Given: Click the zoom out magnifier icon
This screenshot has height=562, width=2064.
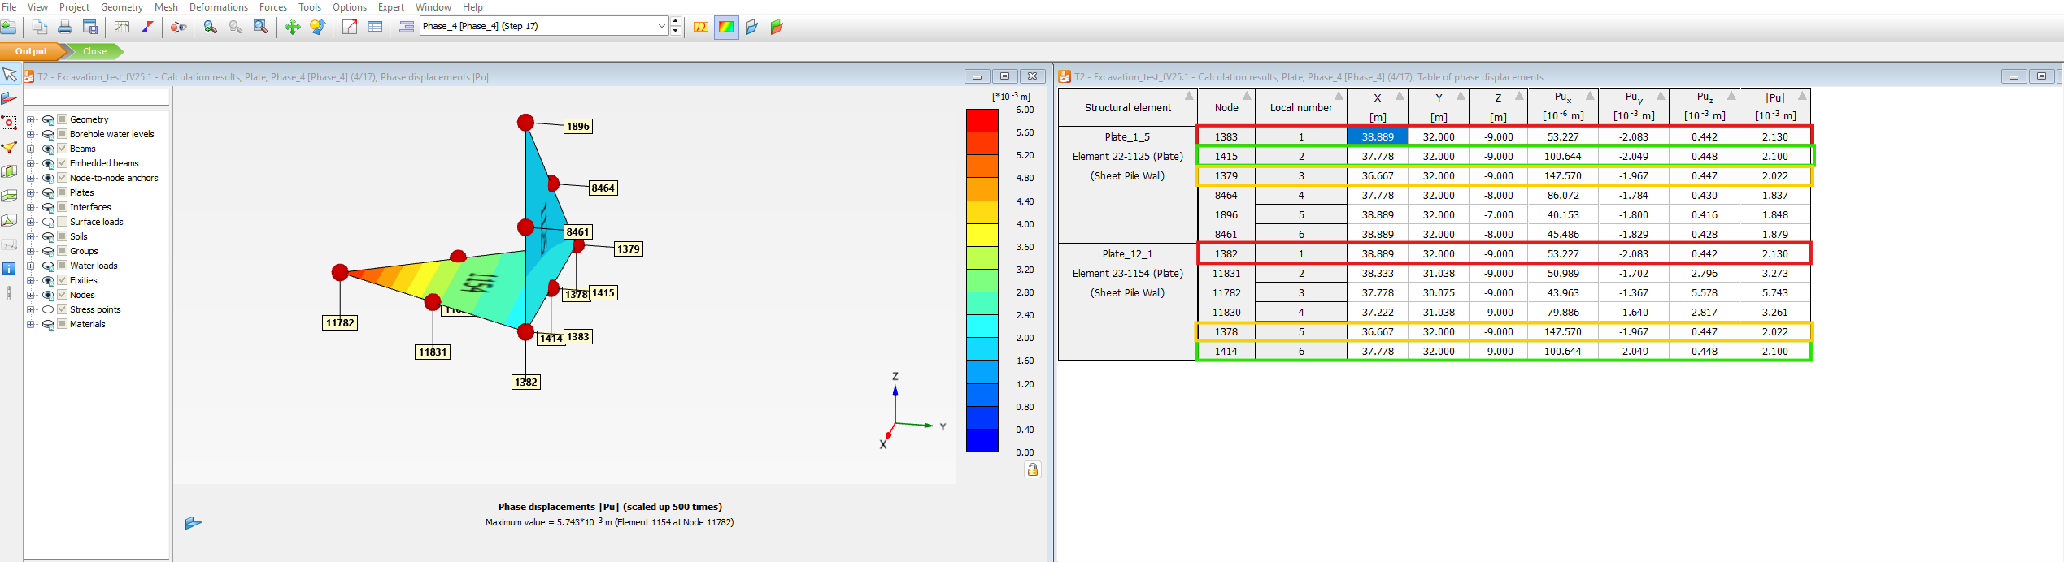Looking at the screenshot, I should coord(236,27).
